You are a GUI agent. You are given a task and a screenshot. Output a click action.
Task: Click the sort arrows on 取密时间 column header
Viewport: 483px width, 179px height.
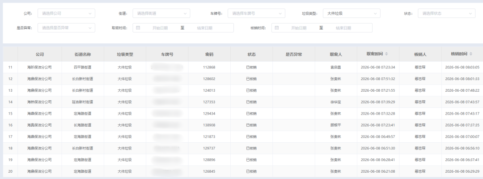click(386, 54)
